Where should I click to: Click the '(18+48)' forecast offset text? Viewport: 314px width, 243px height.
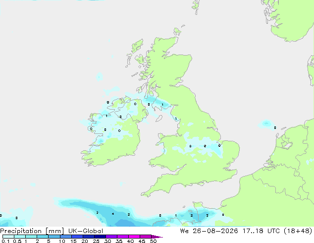(x=298, y=231)
